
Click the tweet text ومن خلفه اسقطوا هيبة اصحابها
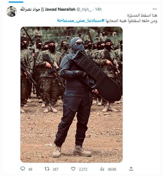tap(131, 21)
